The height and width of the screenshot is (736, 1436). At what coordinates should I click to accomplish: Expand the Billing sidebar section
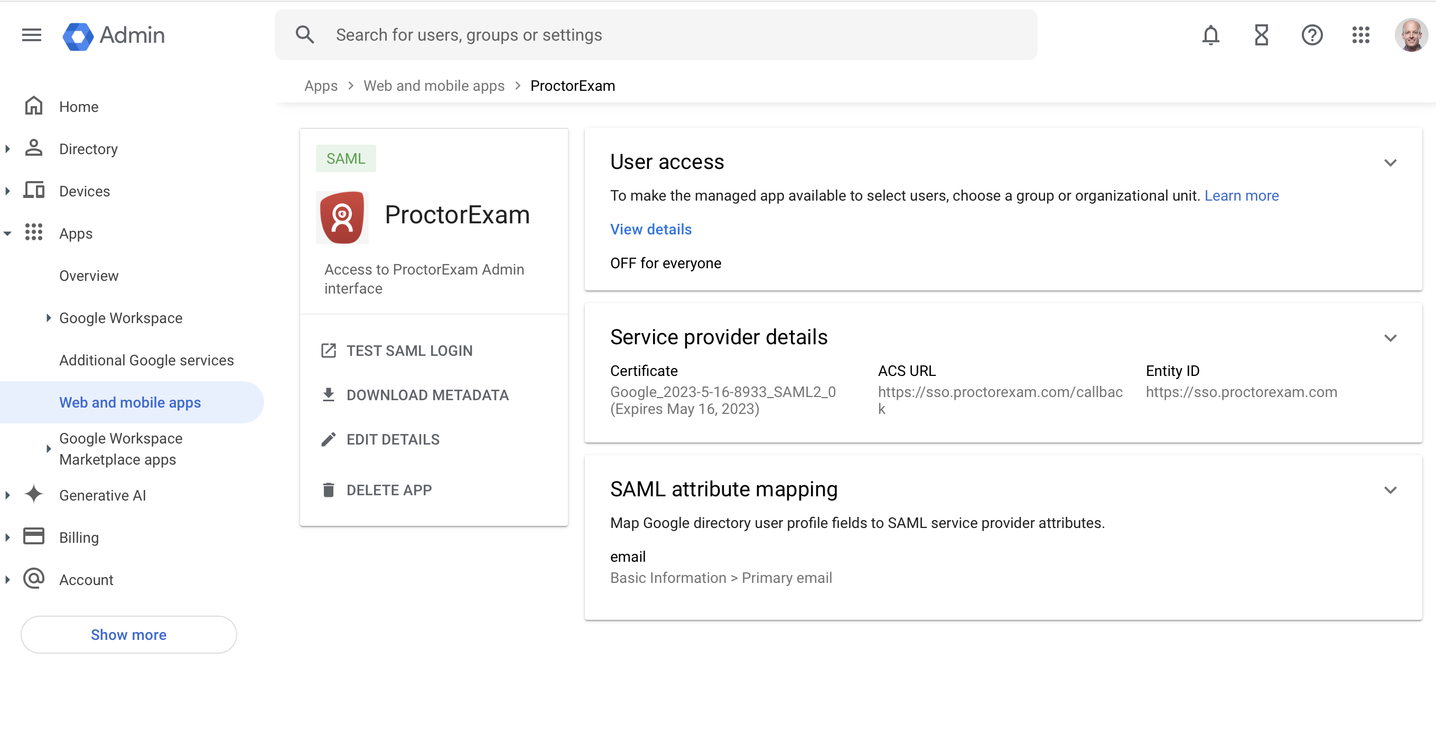coord(7,537)
